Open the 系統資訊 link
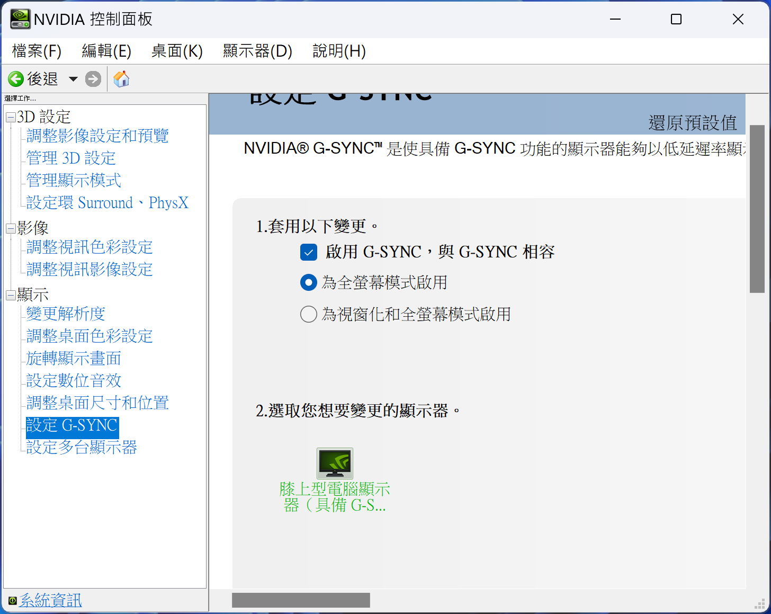771x614 pixels. pos(50,600)
